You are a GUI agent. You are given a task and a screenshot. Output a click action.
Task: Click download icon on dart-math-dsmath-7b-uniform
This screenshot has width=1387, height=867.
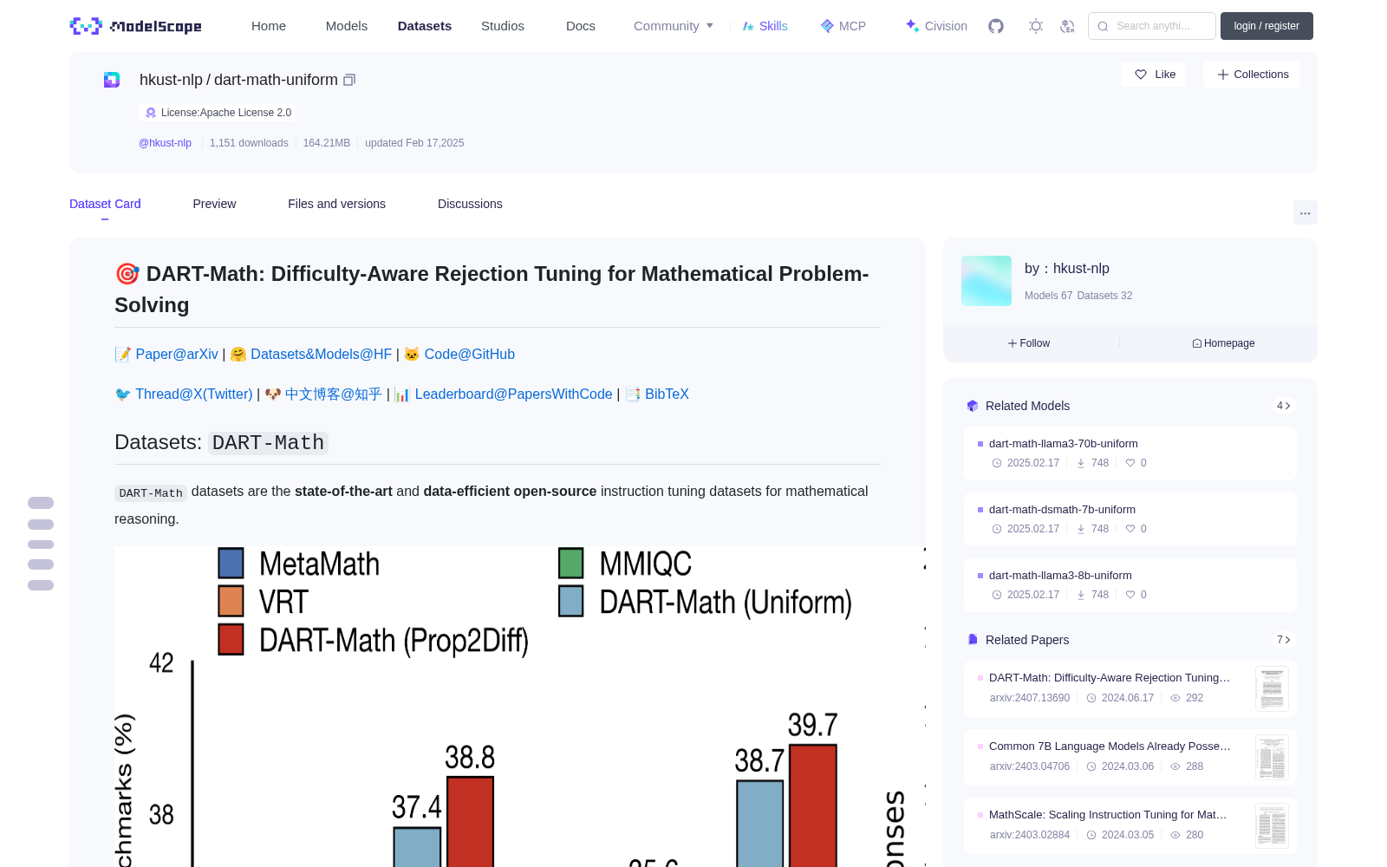(x=1081, y=529)
